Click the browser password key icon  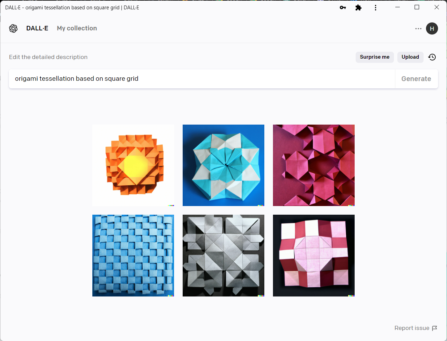pos(343,7)
